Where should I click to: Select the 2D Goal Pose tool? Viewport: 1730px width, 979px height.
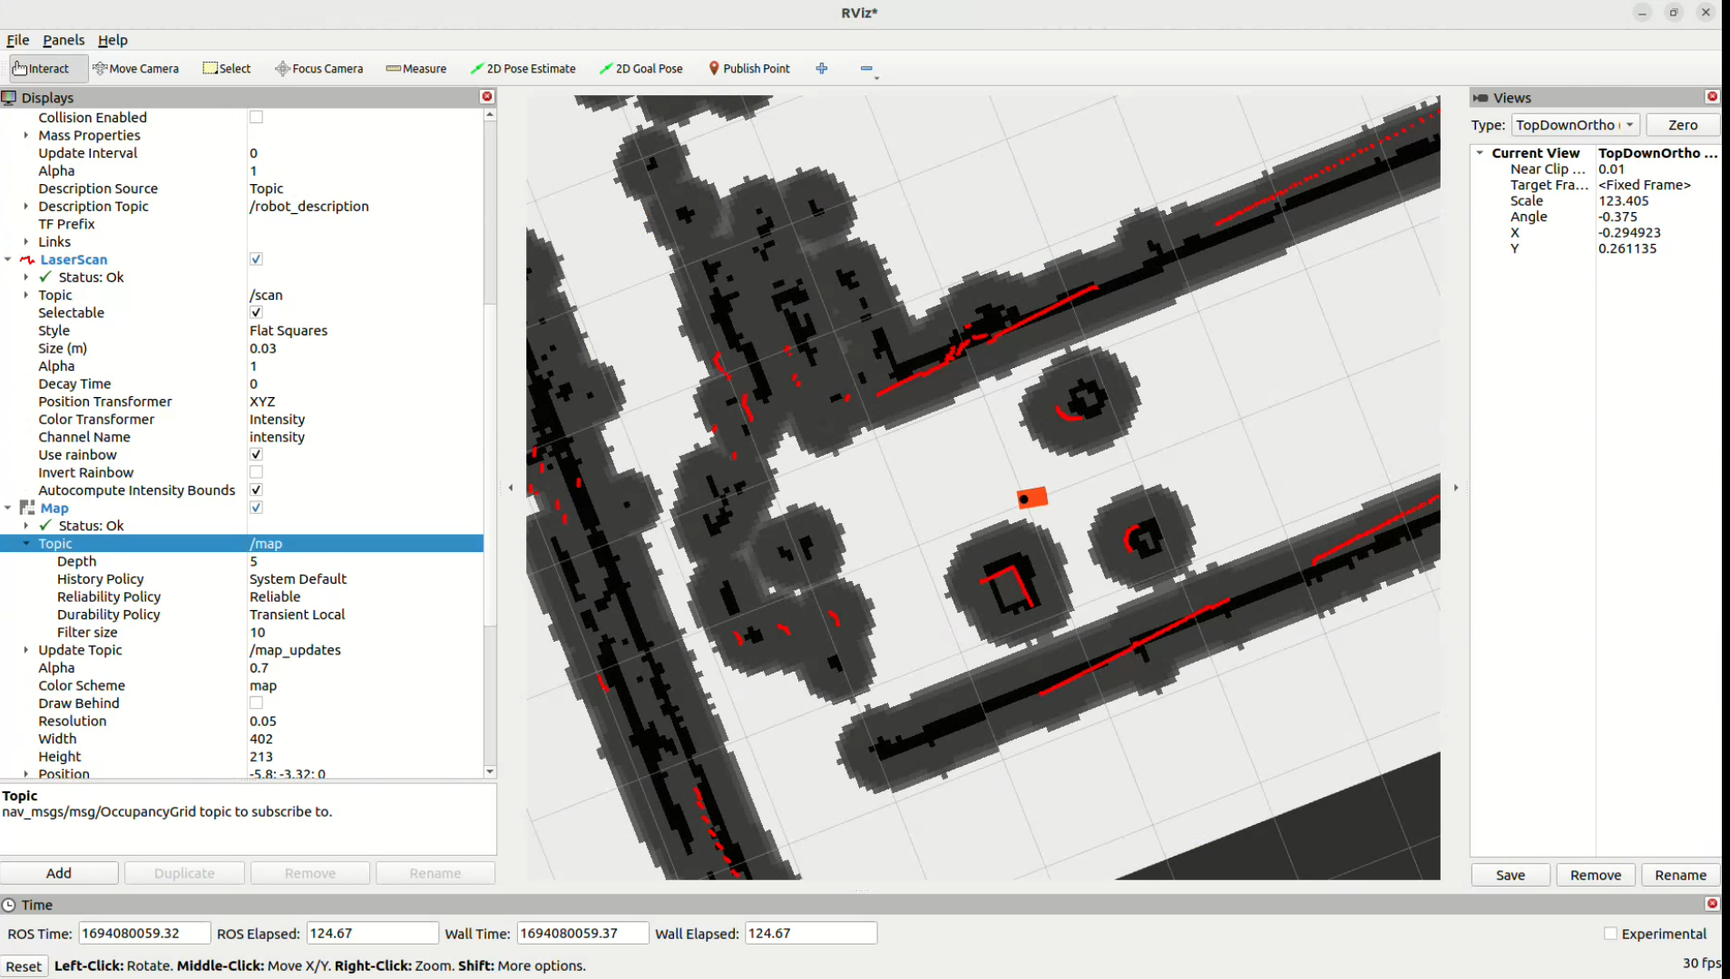click(641, 68)
